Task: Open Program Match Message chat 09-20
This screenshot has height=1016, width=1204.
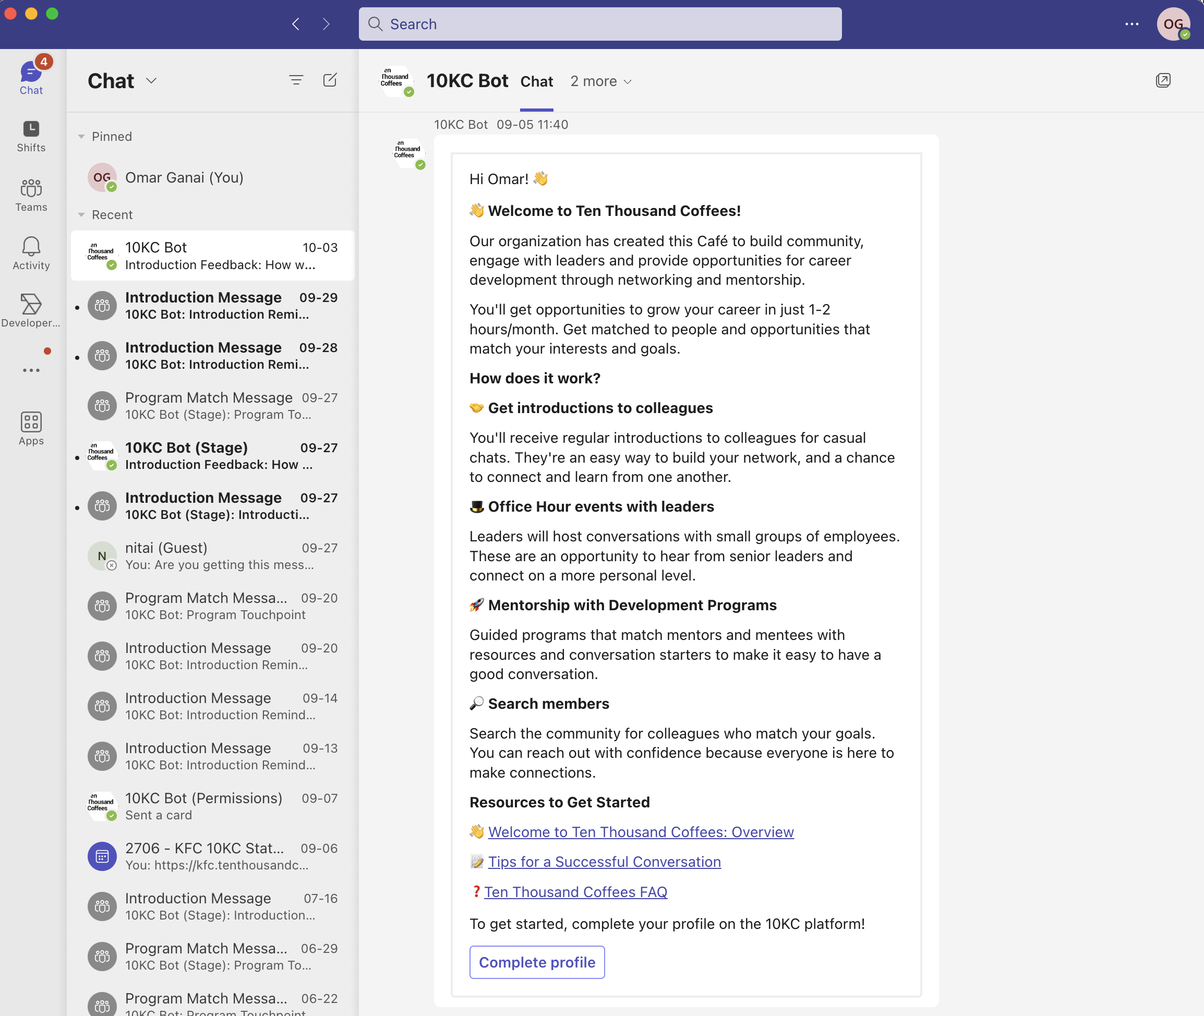Action: [x=212, y=606]
